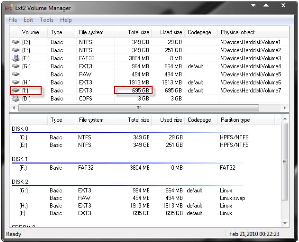
Task: Open the Help menu
Action: pyautogui.click(x=66, y=20)
